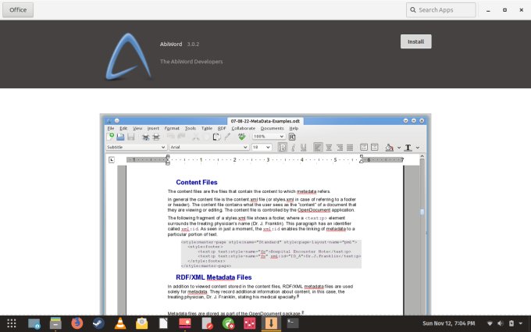Click the tab-stop L selector in AbiWord ruler
This screenshot has height=332, width=531.
112,159
